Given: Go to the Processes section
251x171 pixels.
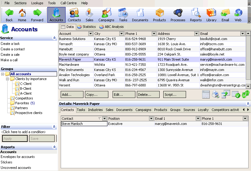Looking at the screenshot, I should point(178,15).
